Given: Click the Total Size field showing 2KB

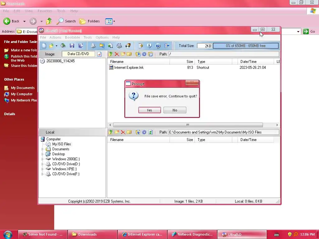Looking at the screenshot, I should (204, 46).
